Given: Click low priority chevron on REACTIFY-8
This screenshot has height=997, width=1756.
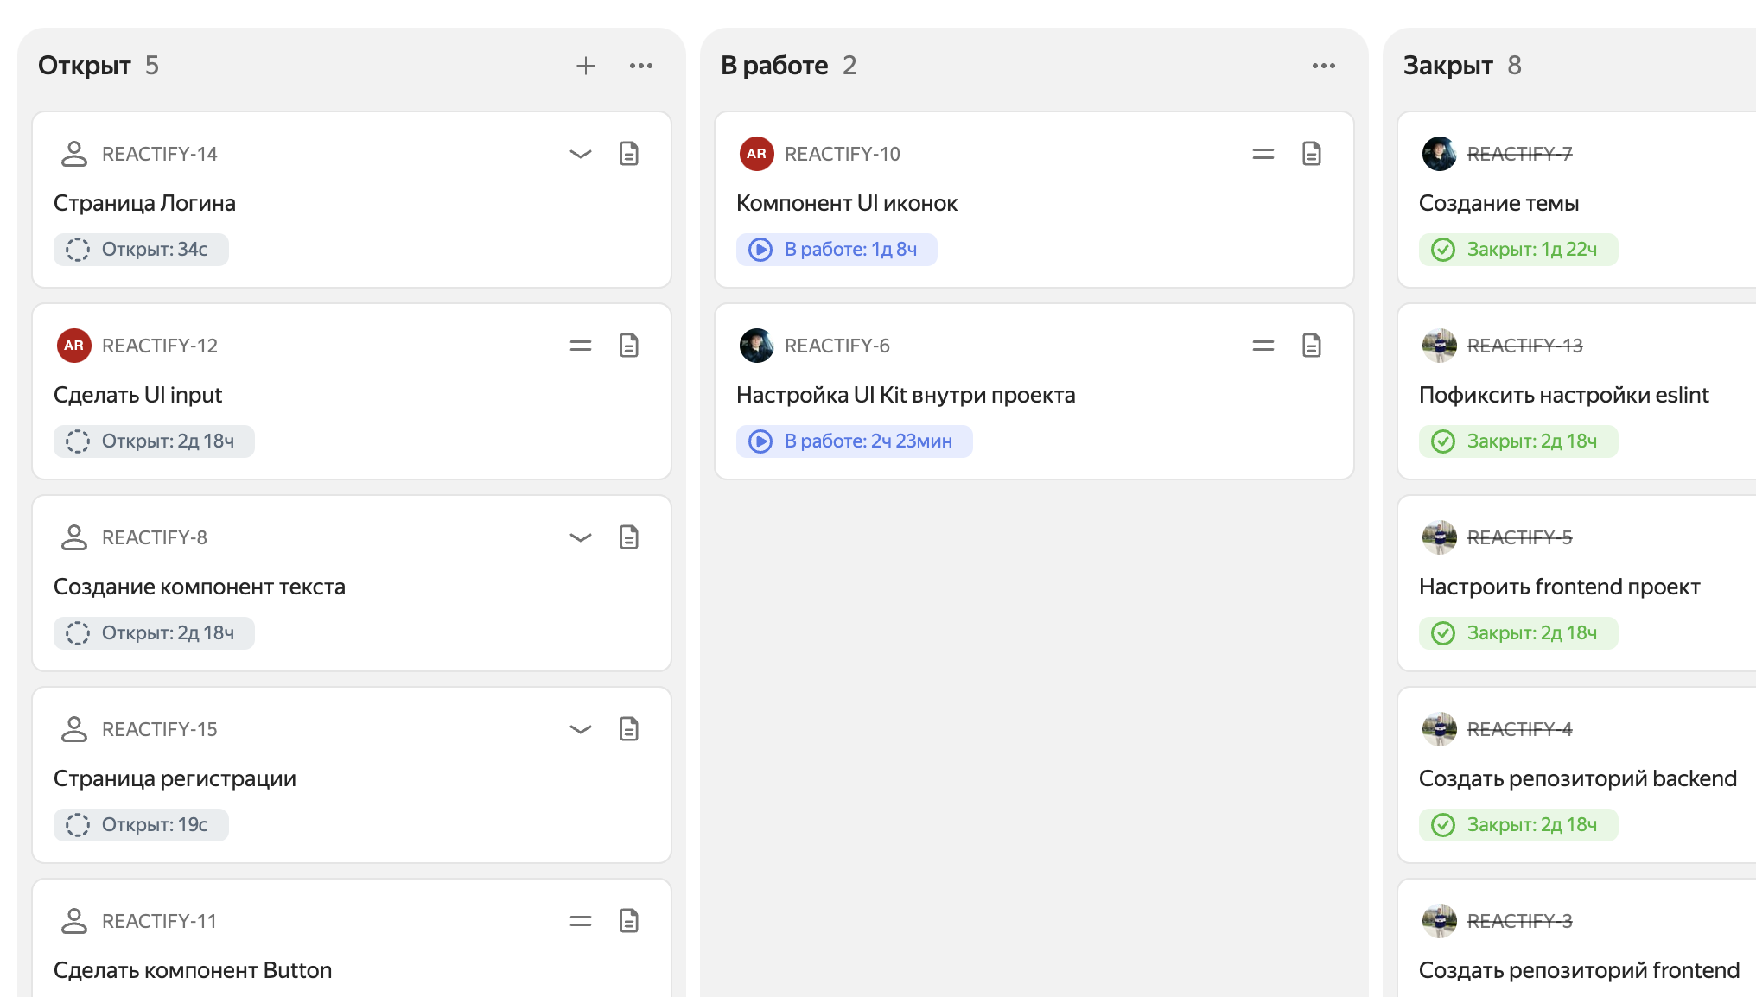Looking at the screenshot, I should tap(581, 537).
